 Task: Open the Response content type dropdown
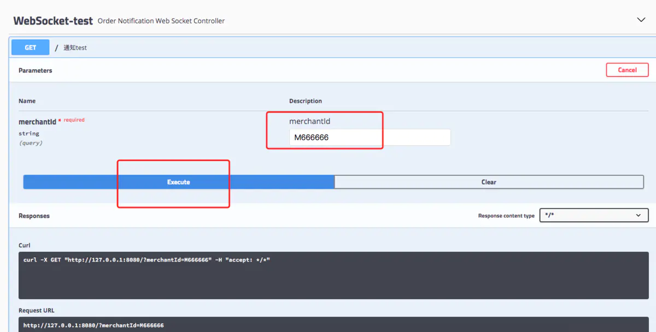[x=594, y=215]
